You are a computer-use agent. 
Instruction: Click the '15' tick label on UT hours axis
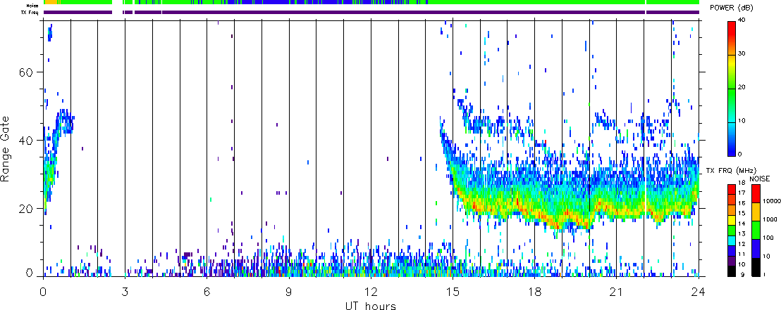(x=453, y=292)
